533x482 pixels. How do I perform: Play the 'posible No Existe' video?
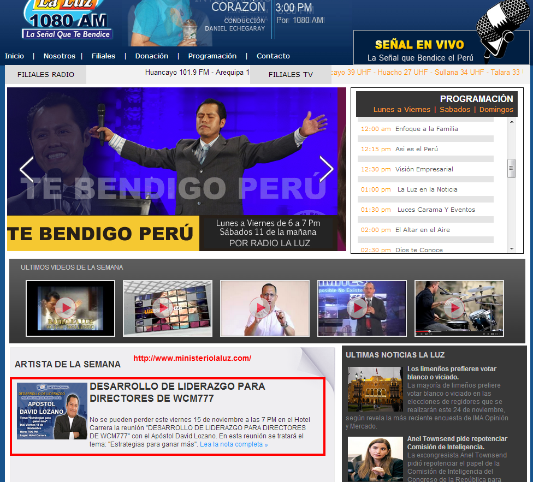(362, 308)
